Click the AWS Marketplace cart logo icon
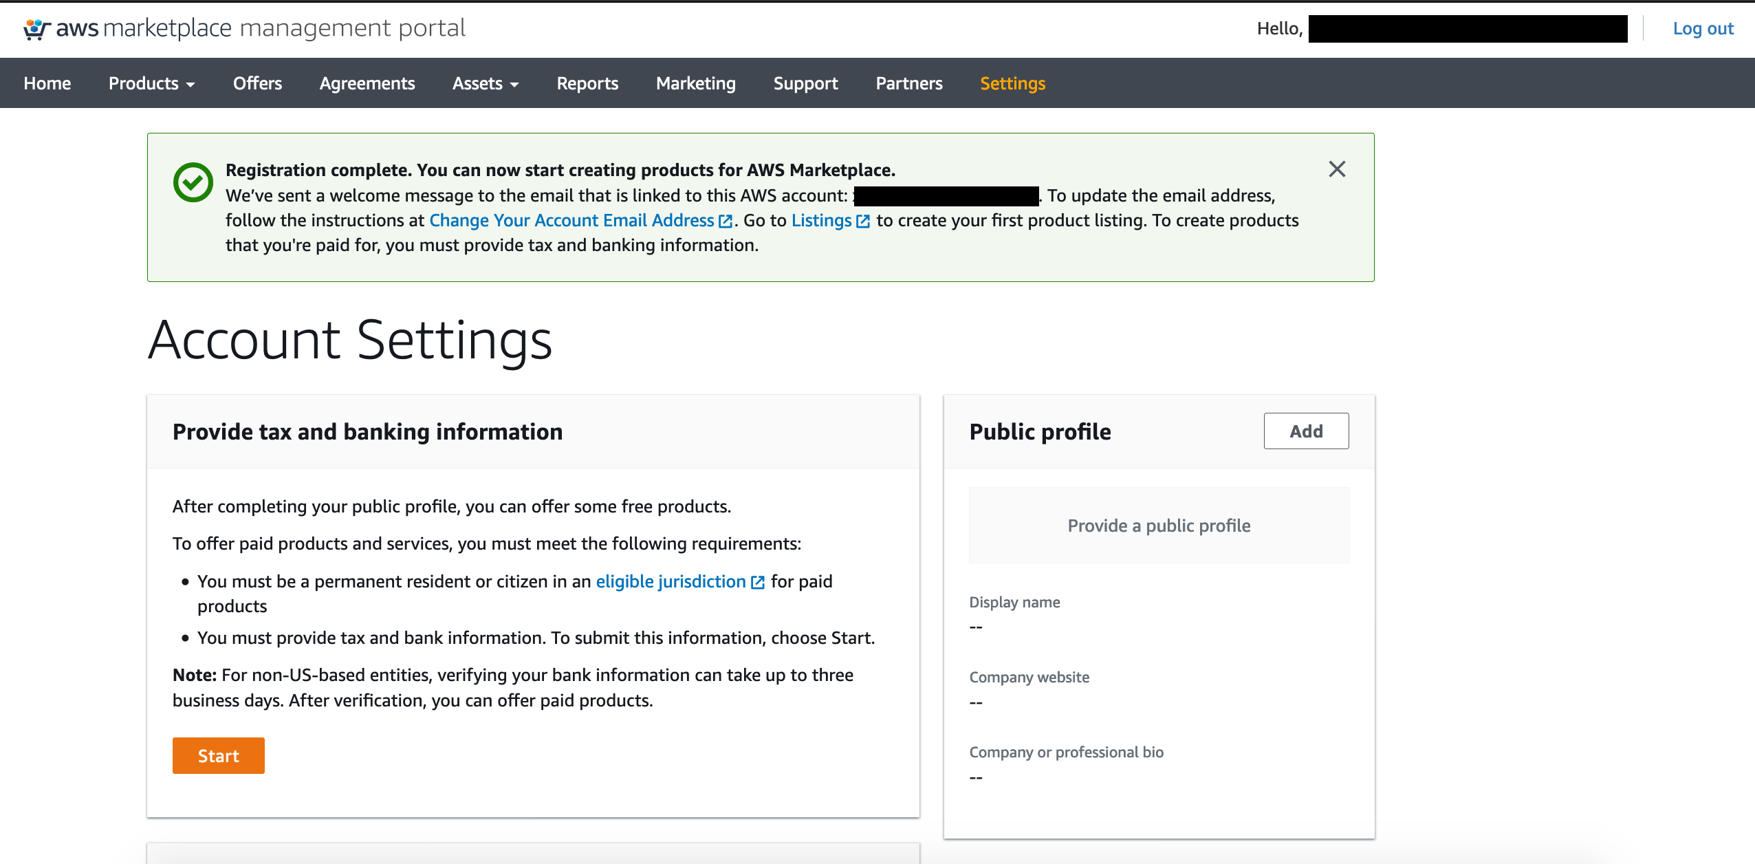Viewport: 1755px width, 864px height. pyautogui.click(x=36, y=29)
